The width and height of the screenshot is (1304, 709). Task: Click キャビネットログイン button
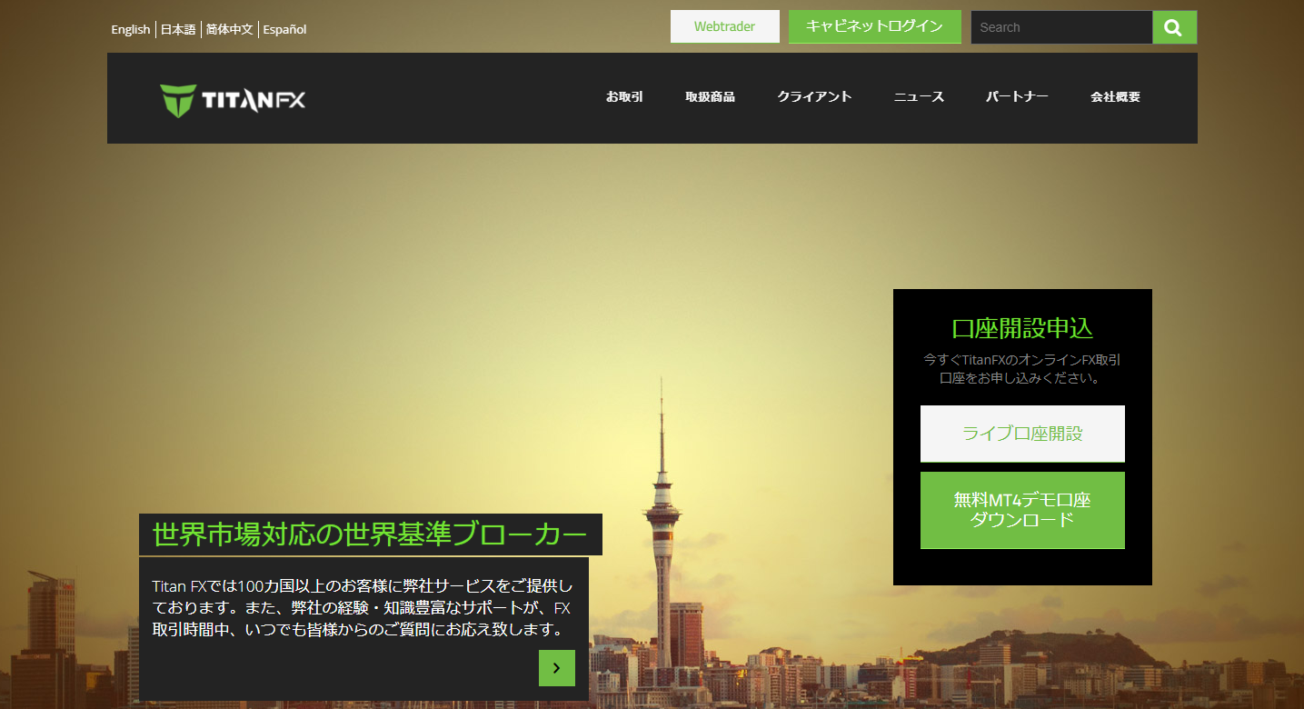[x=874, y=26]
